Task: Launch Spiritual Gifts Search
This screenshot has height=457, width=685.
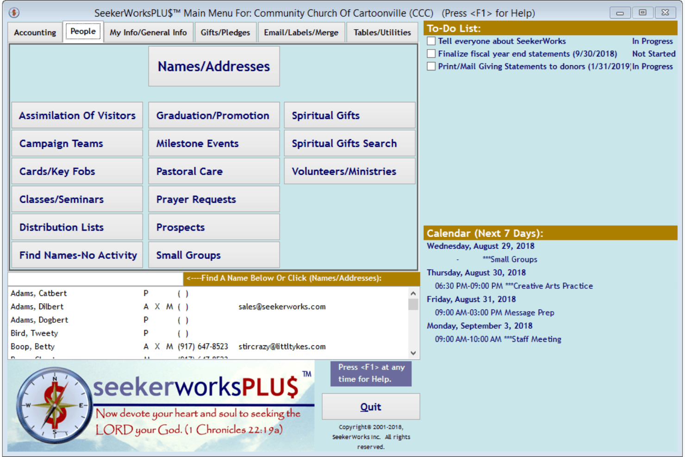Action: pos(349,144)
